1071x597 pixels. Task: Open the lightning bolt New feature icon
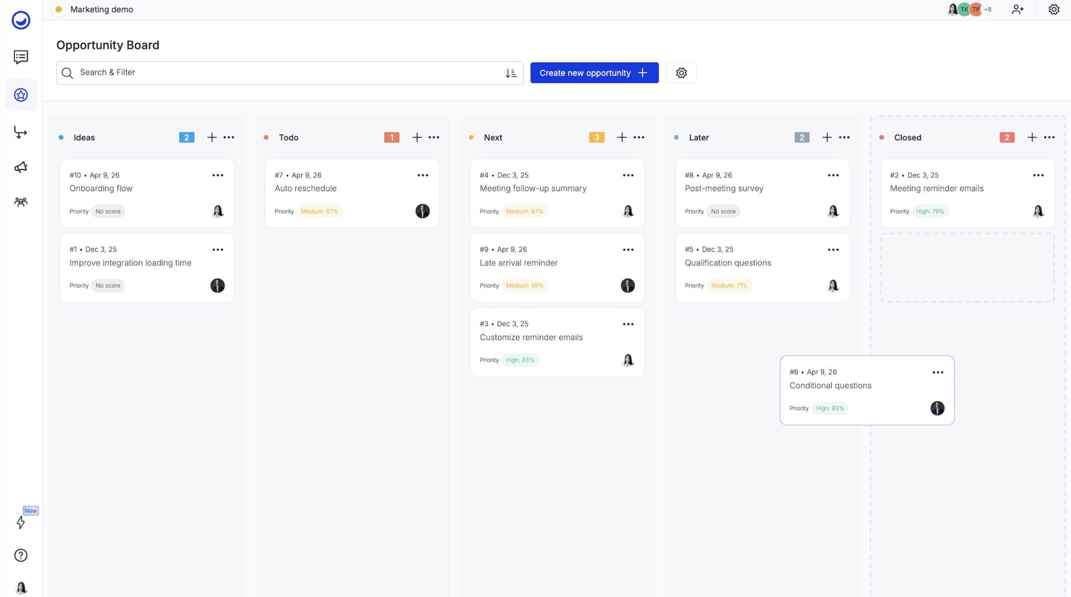[x=21, y=522]
